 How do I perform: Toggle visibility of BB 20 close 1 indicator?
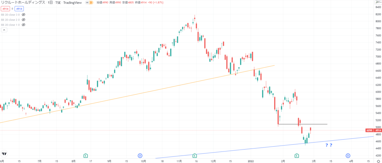pos(24,25)
